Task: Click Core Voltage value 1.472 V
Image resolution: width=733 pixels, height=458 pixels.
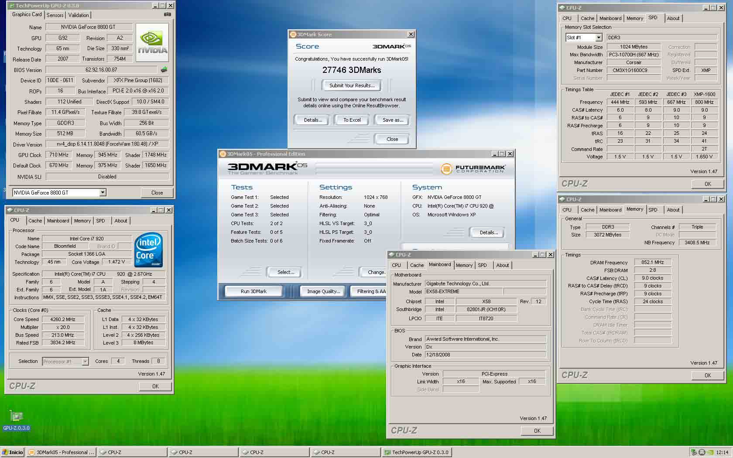Action: click(116, 262)
